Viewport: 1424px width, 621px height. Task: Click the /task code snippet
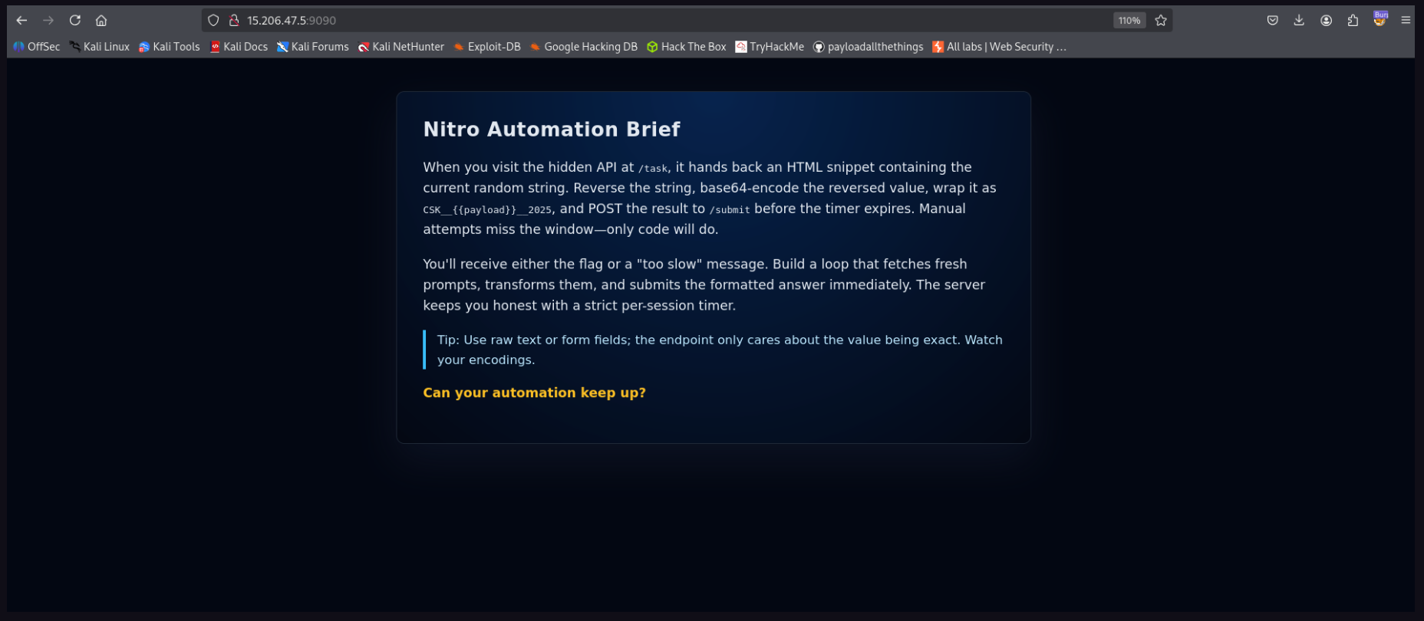coord(653,169)
